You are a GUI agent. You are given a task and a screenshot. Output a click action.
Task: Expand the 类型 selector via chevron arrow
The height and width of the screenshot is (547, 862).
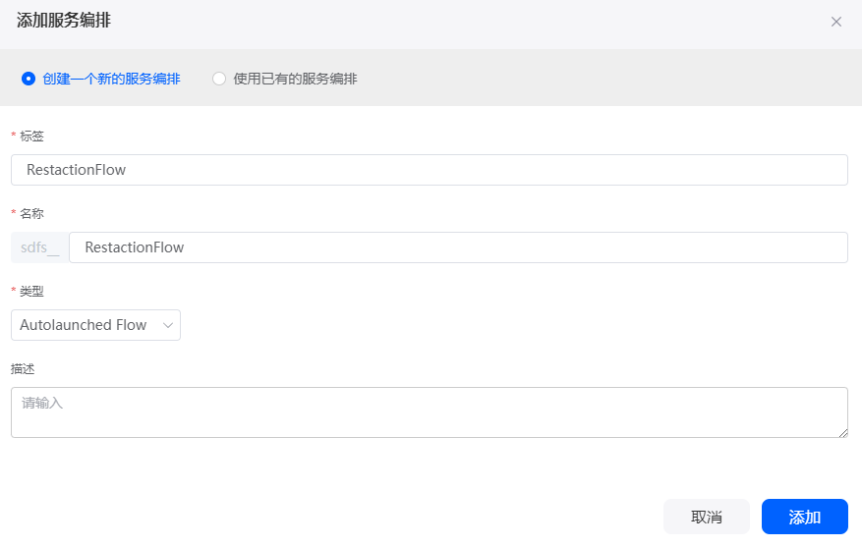coord(168,325)
